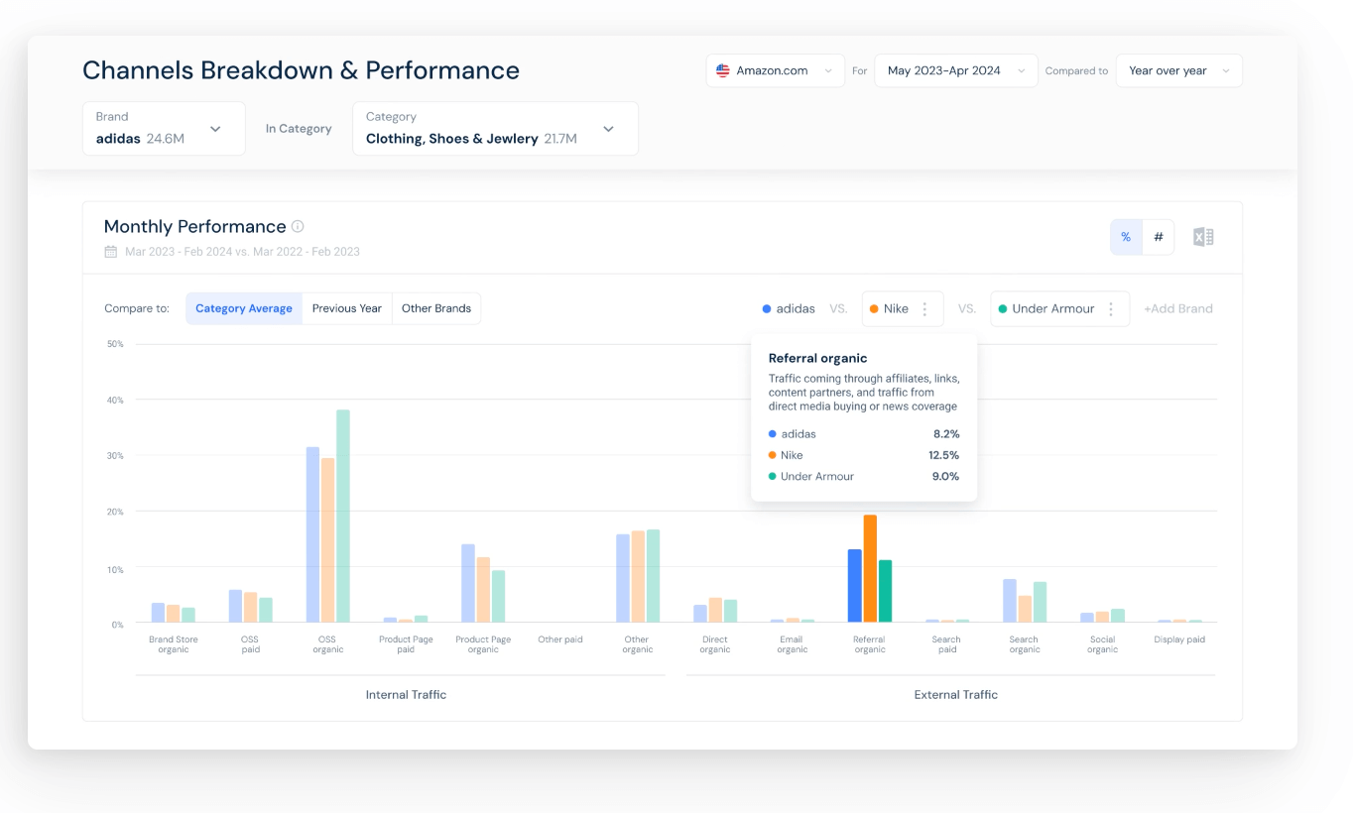Toggle the adidas series via its legend dot
The width and height of the screenshot is (1353, 813).
765,308
